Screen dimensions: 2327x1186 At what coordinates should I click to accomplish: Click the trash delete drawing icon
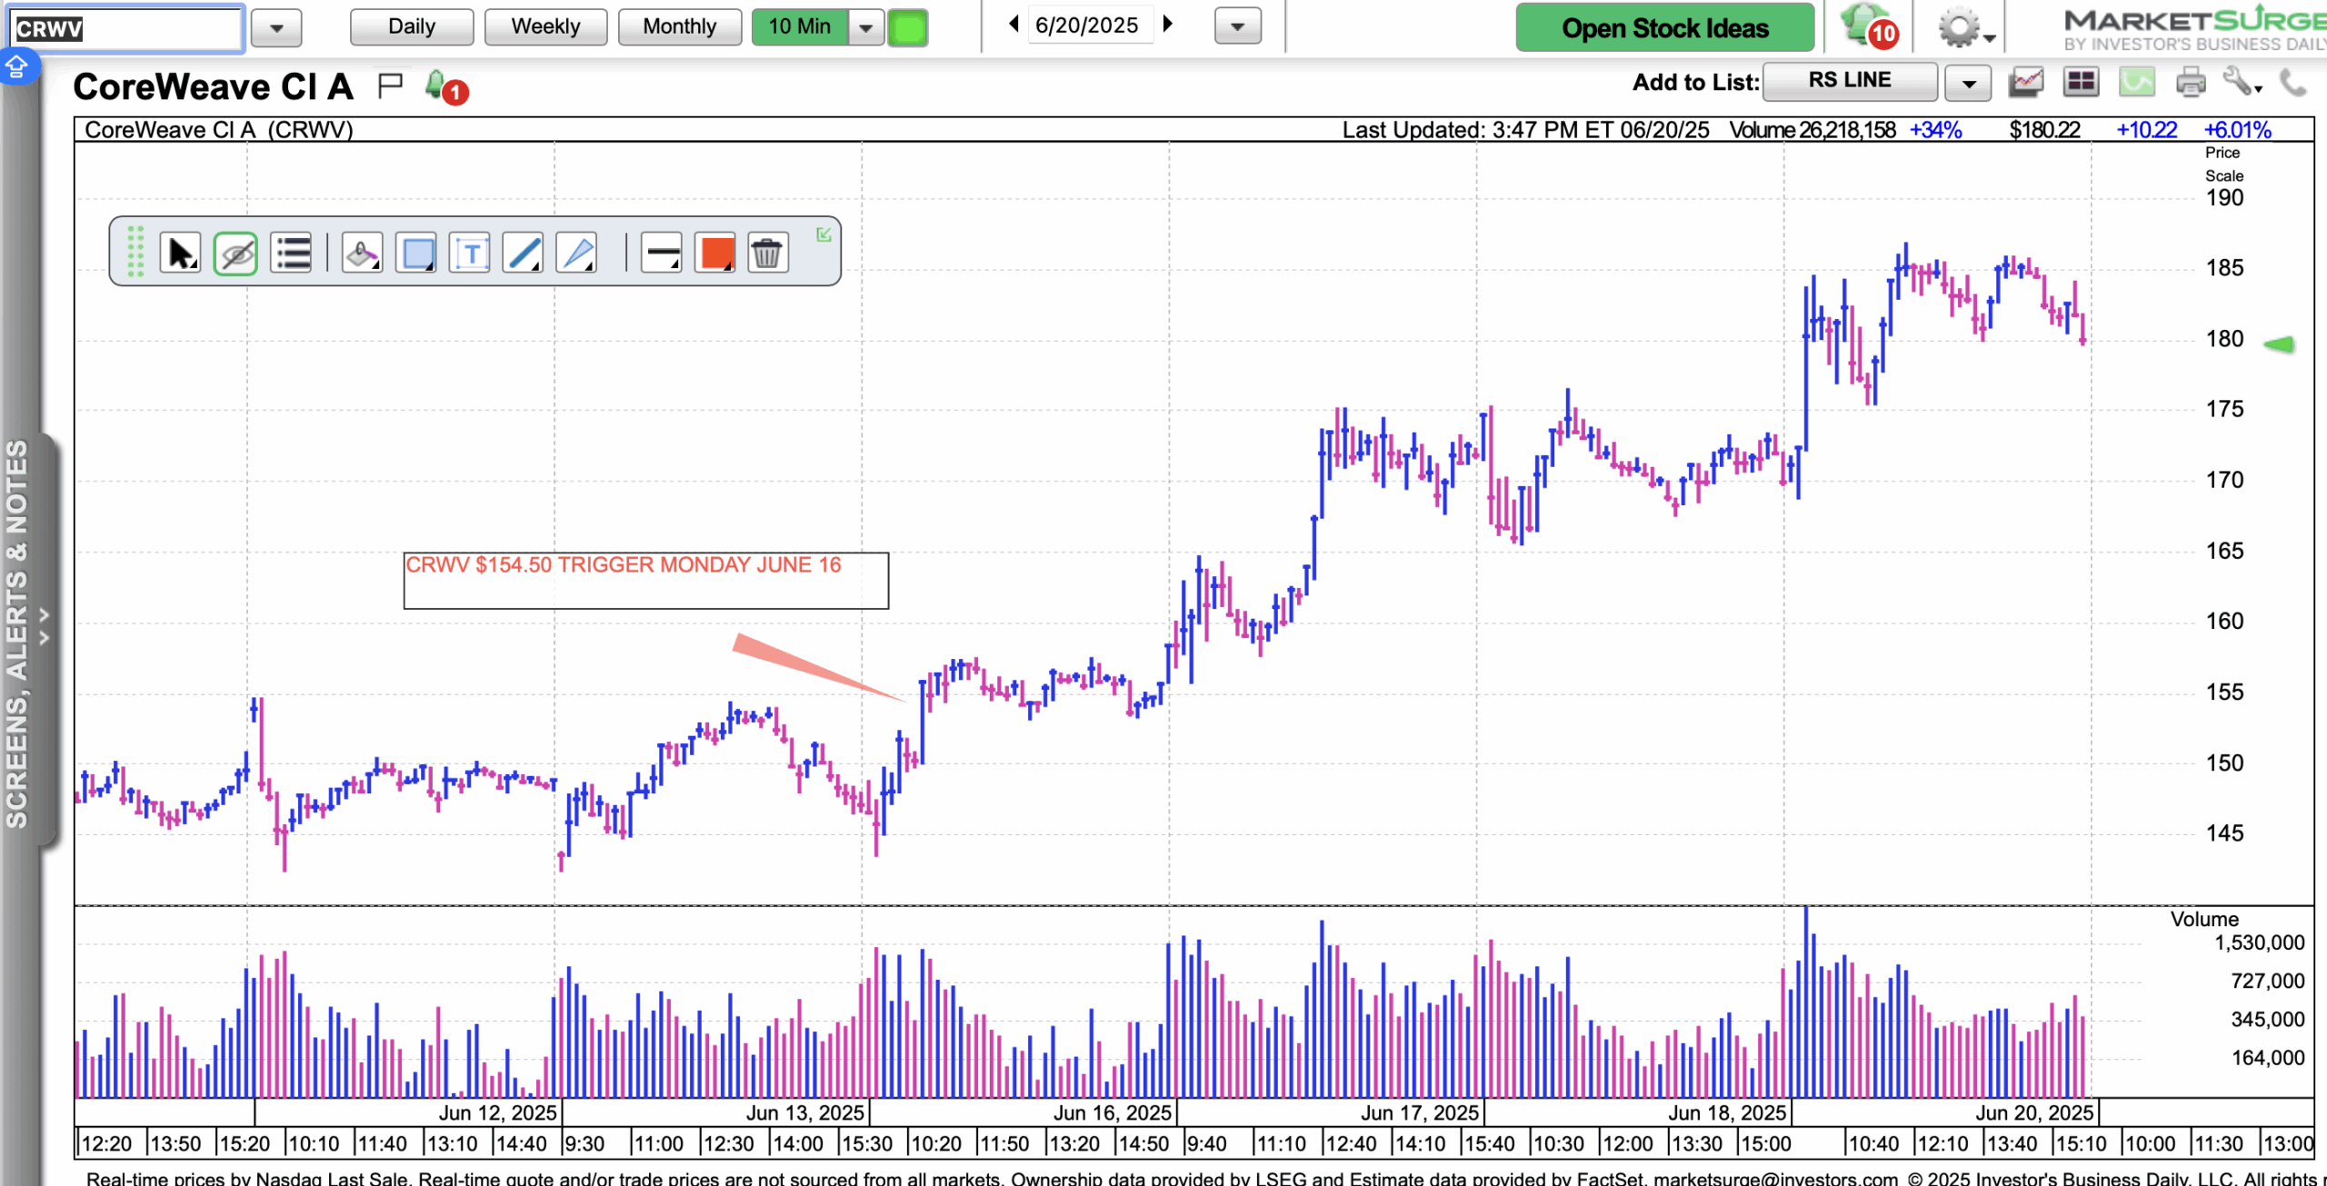pos(767,254)
